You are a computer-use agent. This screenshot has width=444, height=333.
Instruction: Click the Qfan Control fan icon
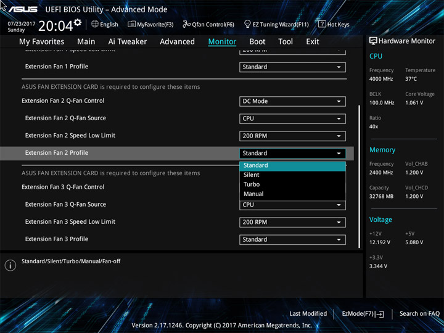point(186,24)
